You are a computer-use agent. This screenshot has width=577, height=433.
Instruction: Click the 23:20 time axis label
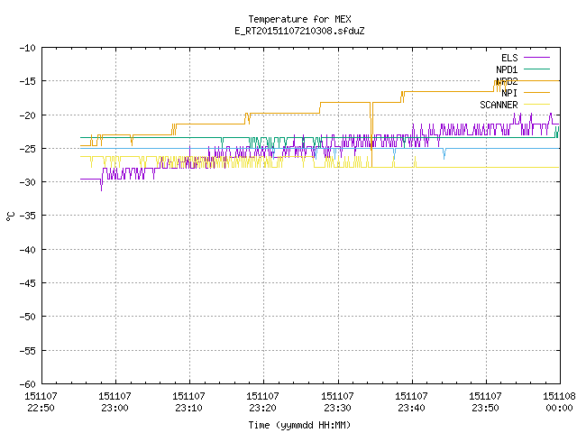click(262, 409)
